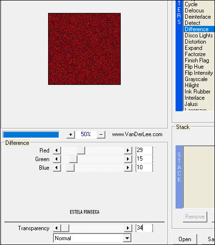The width and height of the screenshot is (215, 245).
Task: Click the Transparency value input field
Action: point(144,228)
